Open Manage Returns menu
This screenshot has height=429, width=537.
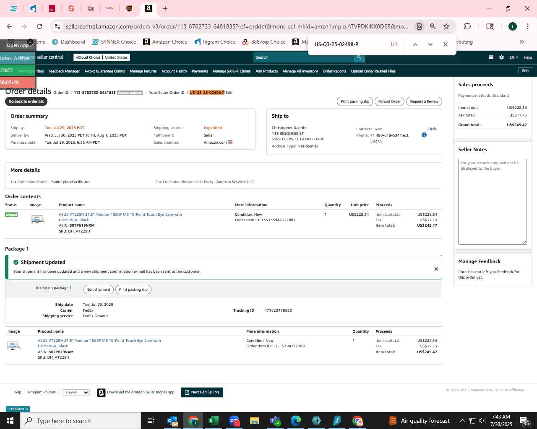[143, 71]
